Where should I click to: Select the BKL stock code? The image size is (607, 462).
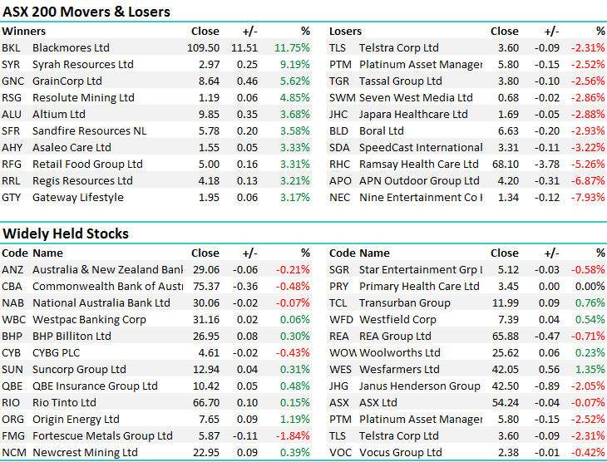(x=12, y=48)
